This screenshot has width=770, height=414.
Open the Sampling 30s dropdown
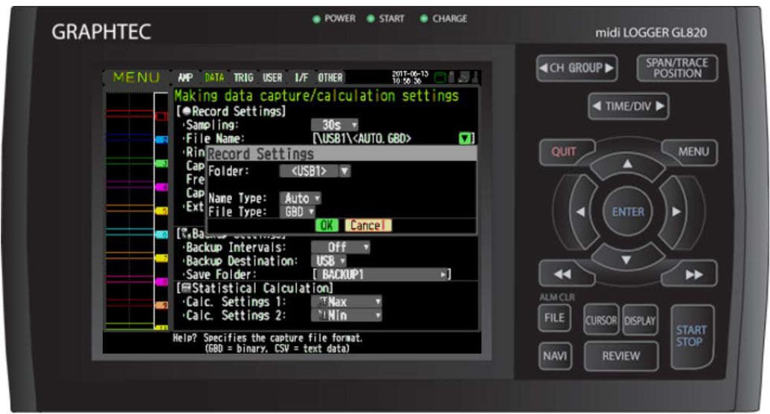(x=335, y=125)
